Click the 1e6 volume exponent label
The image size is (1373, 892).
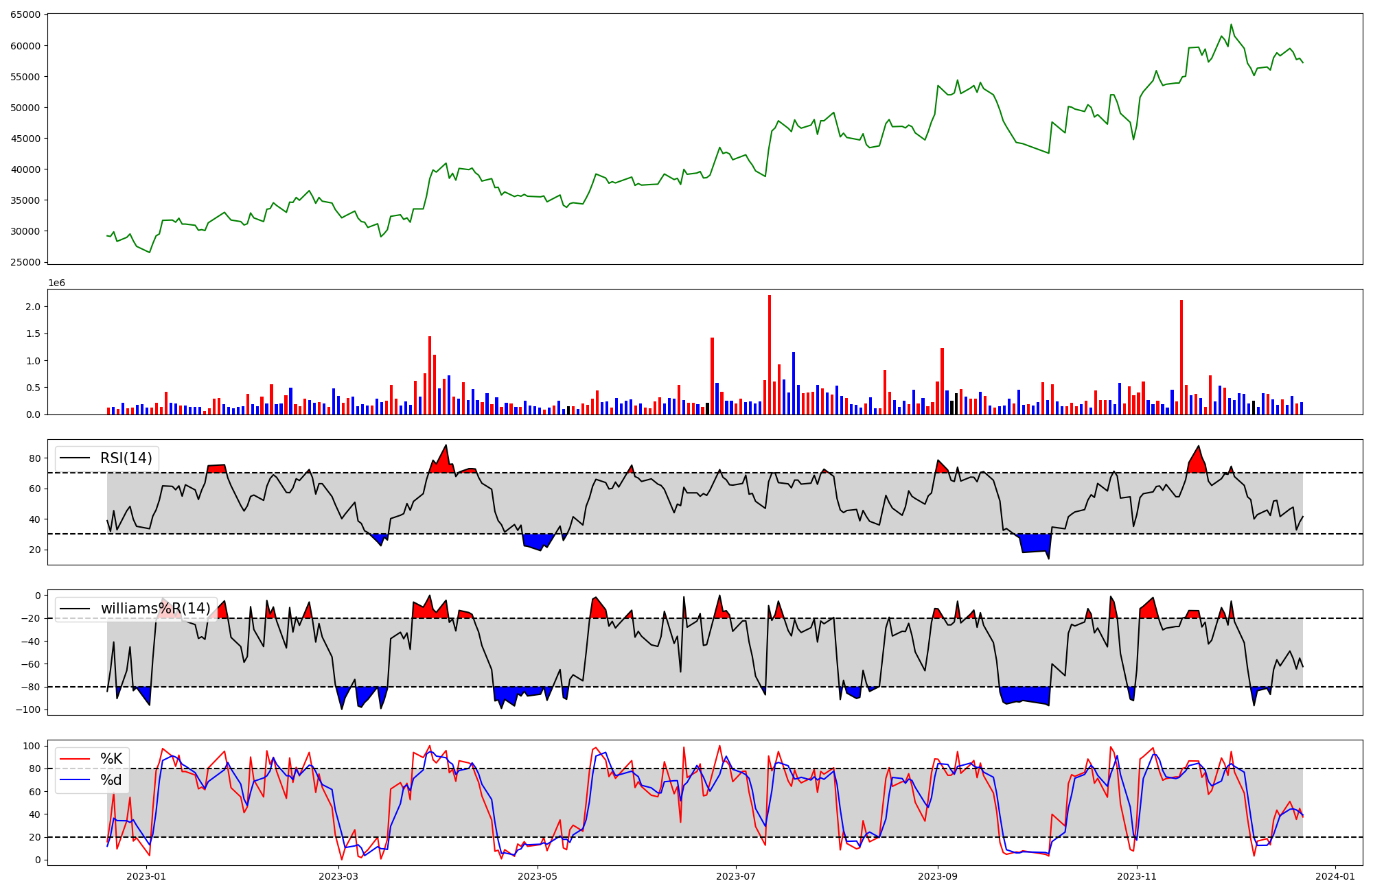pos(56,283)
